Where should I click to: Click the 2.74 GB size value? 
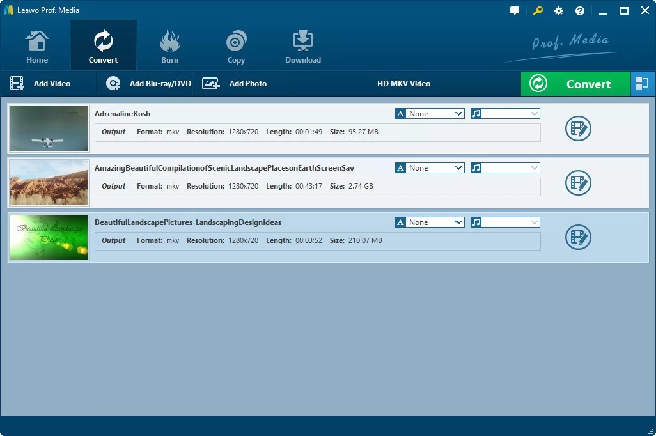tap(361, 186)
